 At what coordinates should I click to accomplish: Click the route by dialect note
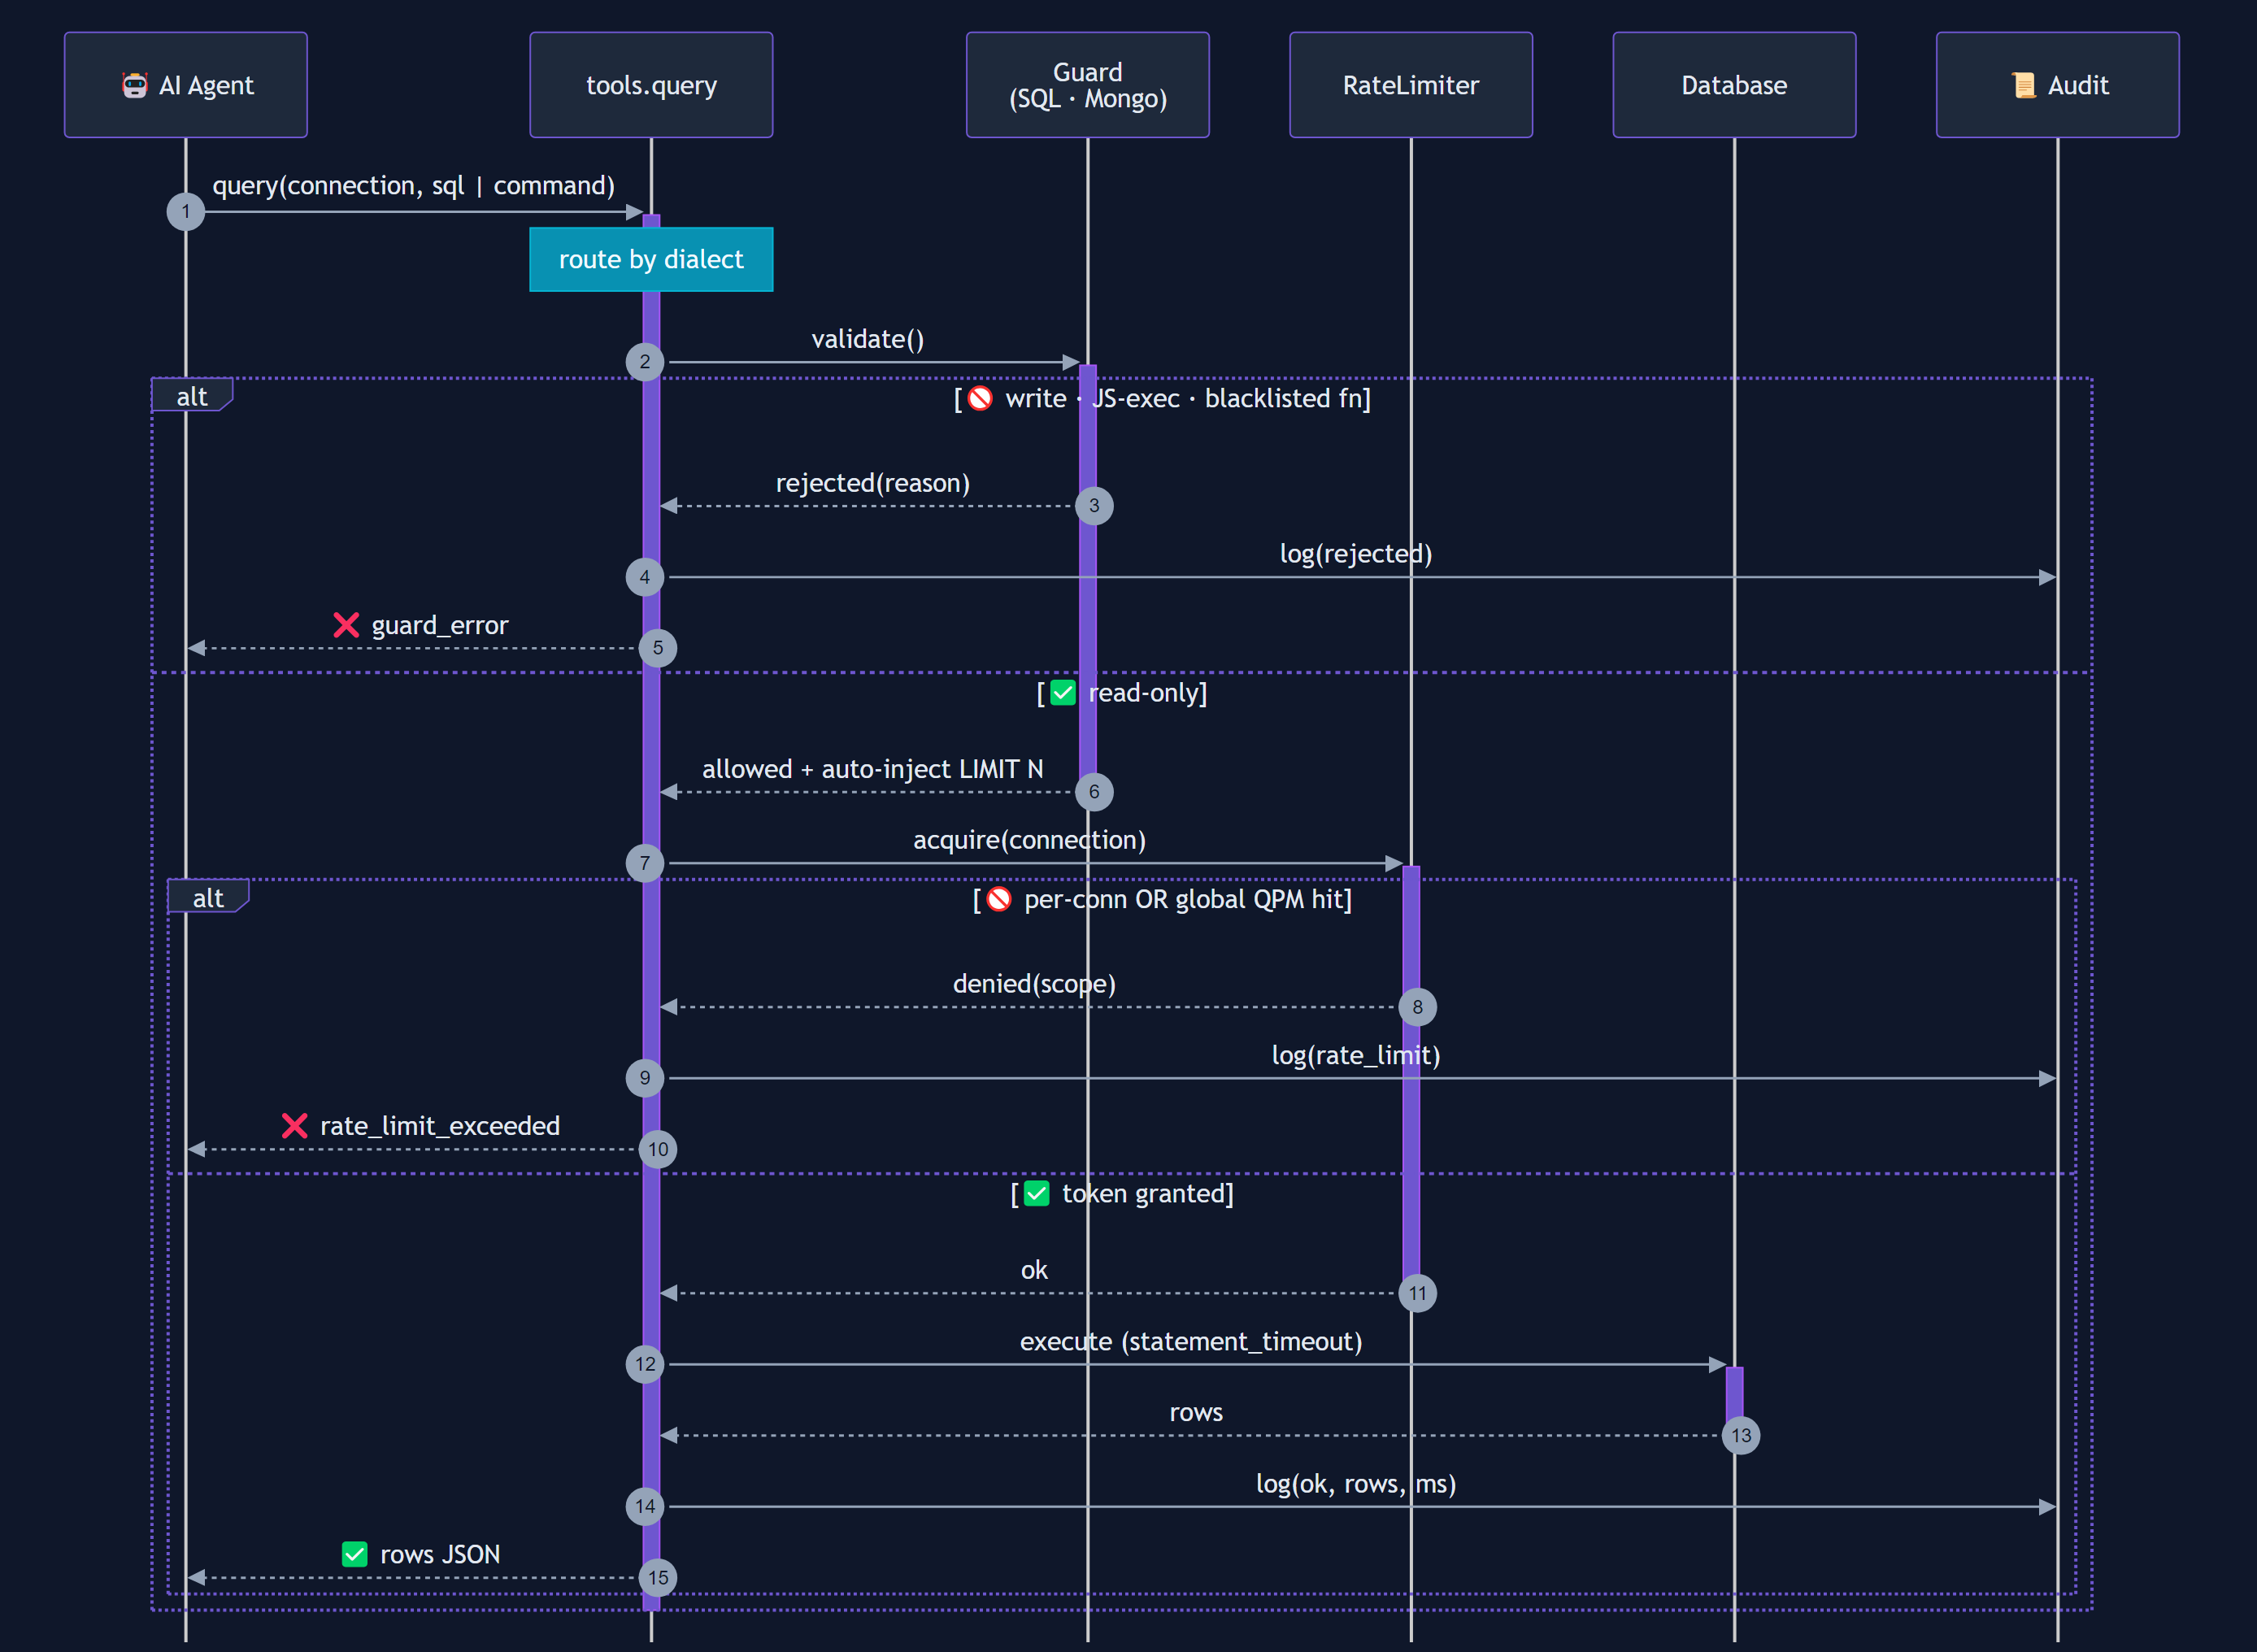[x=651, y=259]
